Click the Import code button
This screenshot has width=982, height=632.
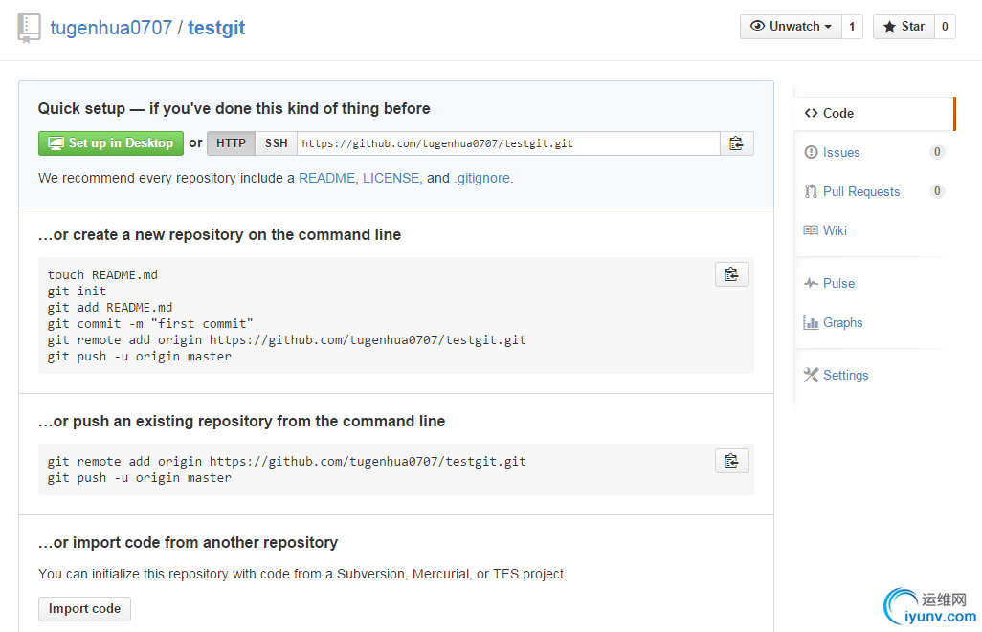84,609
